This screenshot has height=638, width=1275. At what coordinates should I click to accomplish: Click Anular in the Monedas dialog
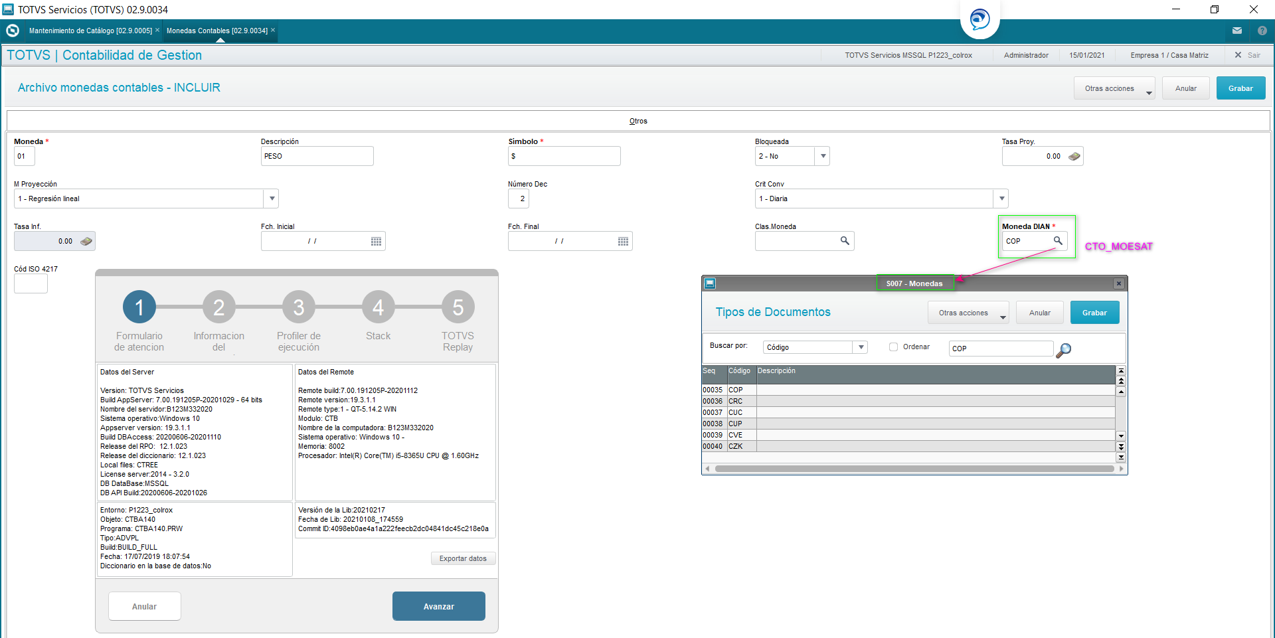pyautogui.click(x=1040, y=313)
